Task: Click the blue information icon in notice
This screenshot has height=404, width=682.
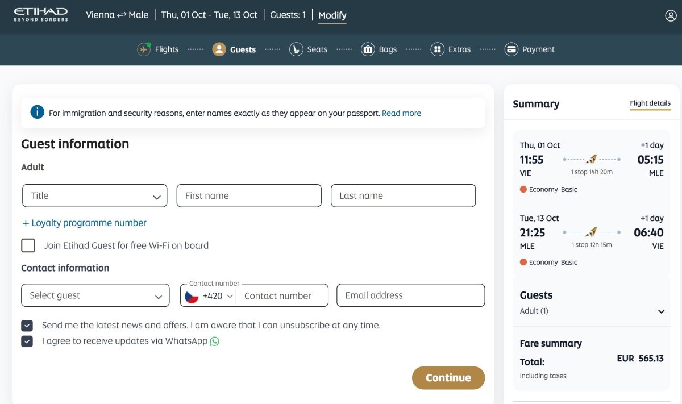Action: click(x=37, y=112)
